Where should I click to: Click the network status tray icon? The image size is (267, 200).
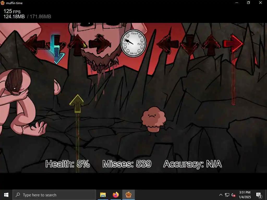pos(227,195)
